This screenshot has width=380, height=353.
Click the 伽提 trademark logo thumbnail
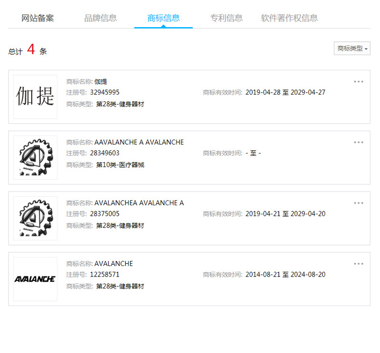[x=35, y=97]
